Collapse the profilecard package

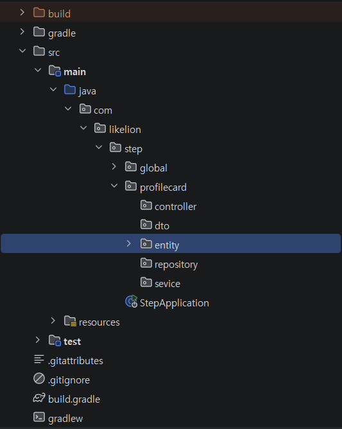(114, 186)
